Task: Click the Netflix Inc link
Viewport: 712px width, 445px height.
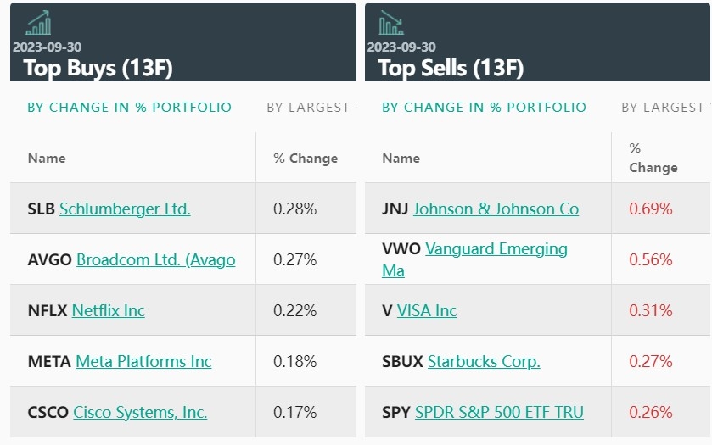Action: coord(109,310)
